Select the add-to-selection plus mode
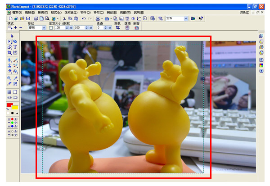Viewport: 270px width, 186px height. coord(15,27)
